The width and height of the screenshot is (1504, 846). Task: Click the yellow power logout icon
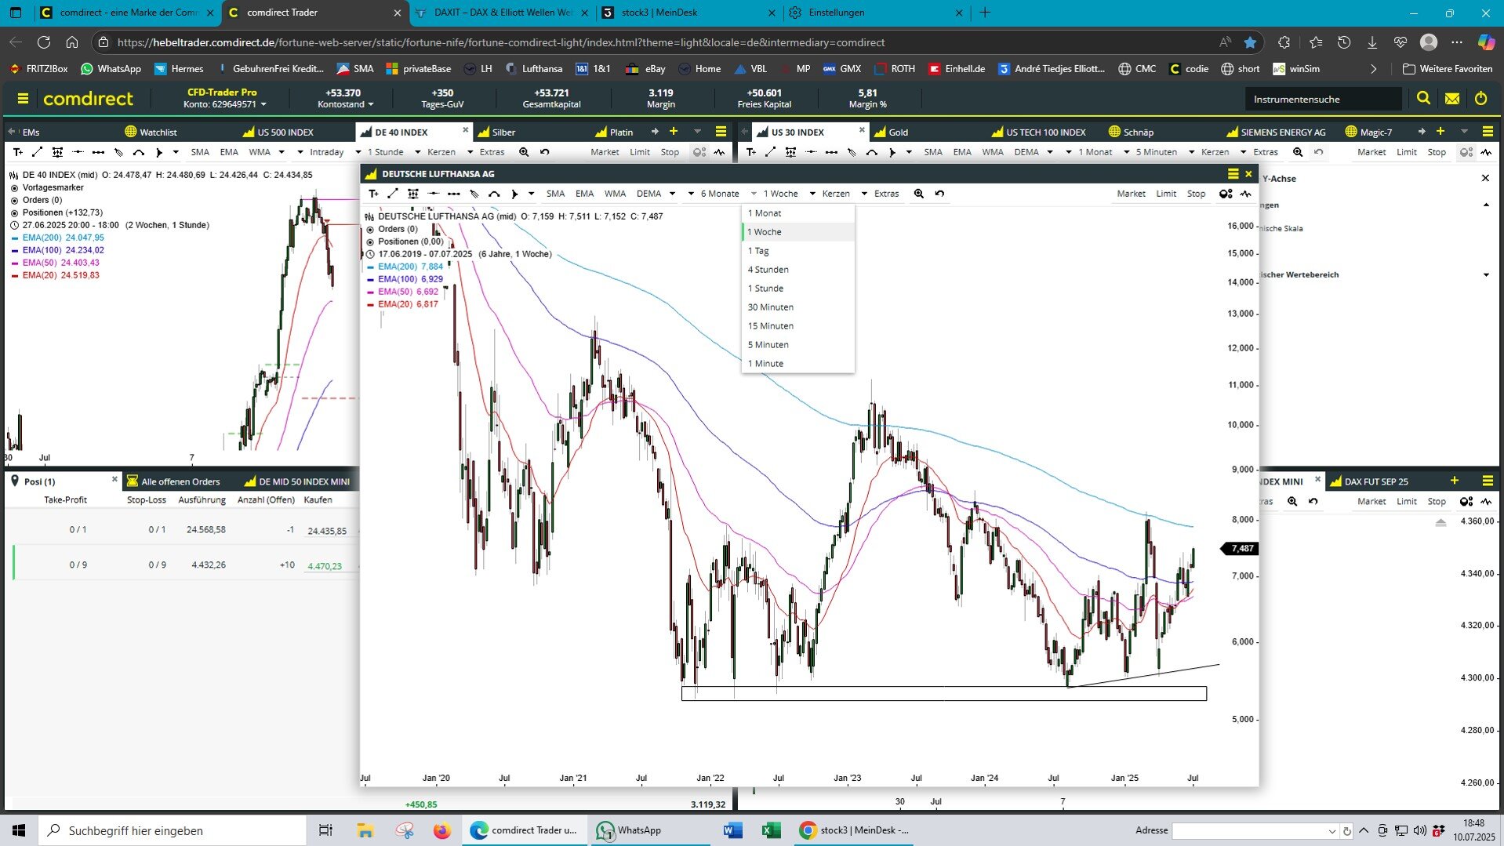[1480, 99]
